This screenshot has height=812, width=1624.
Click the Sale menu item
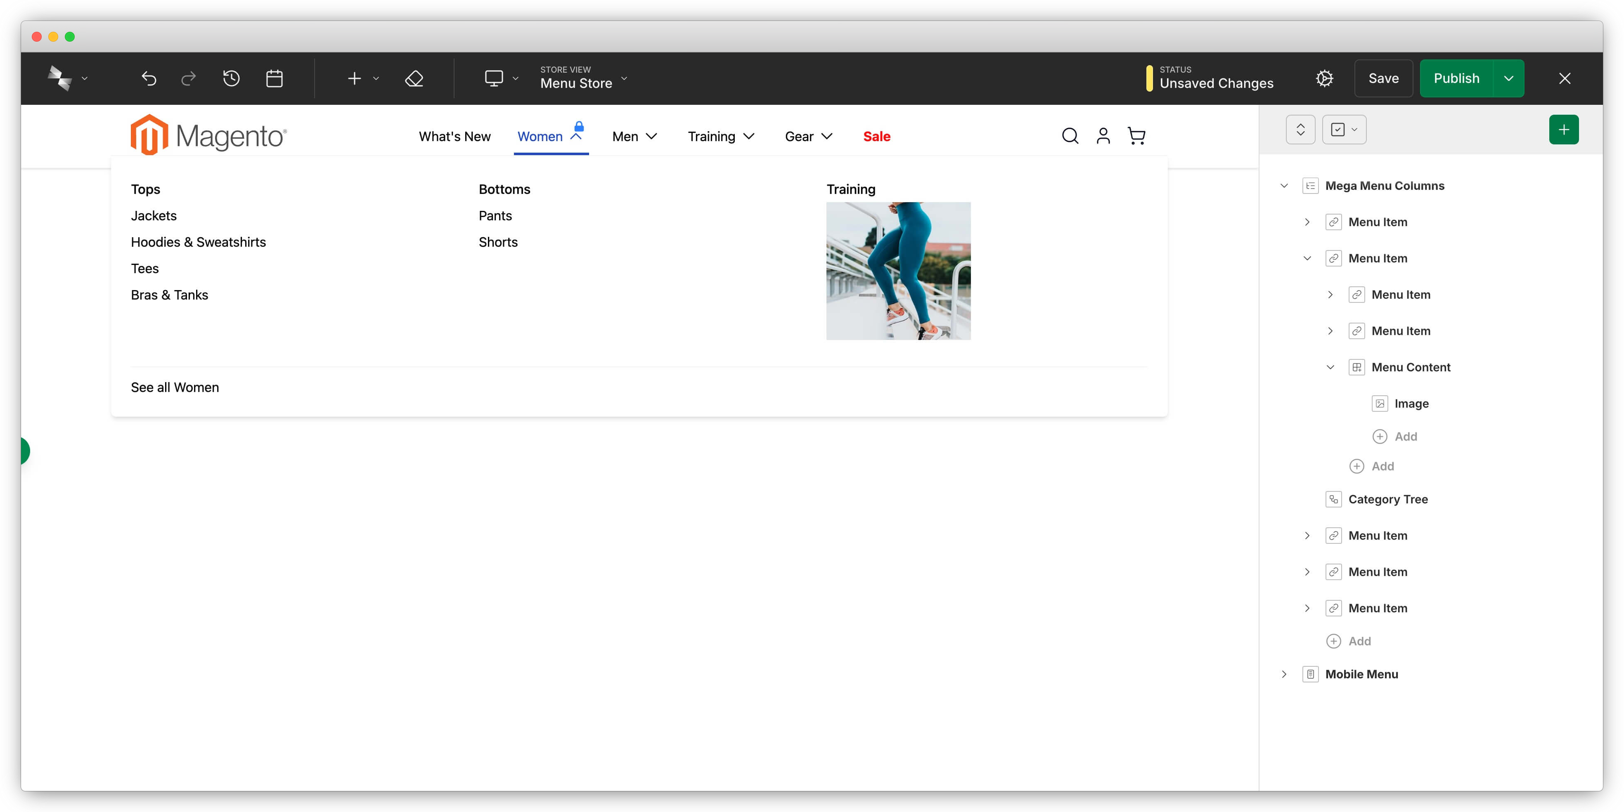point(876,137)
